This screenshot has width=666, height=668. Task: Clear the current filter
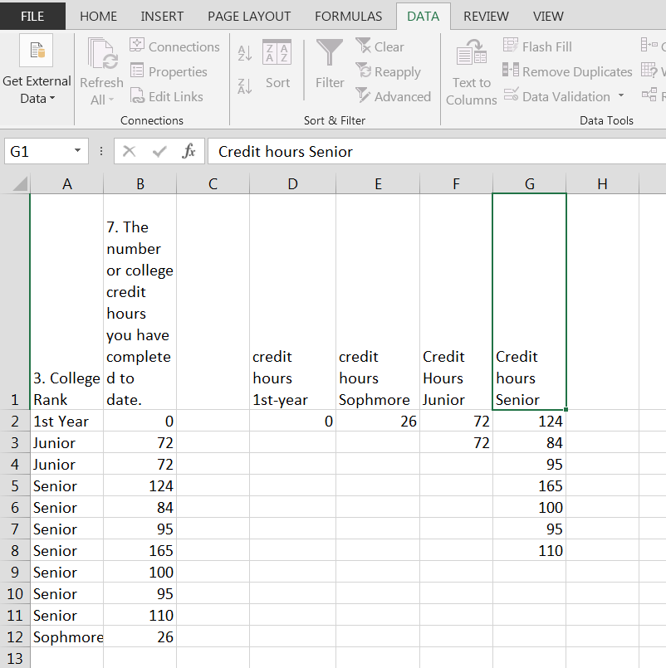click(380, 46)
